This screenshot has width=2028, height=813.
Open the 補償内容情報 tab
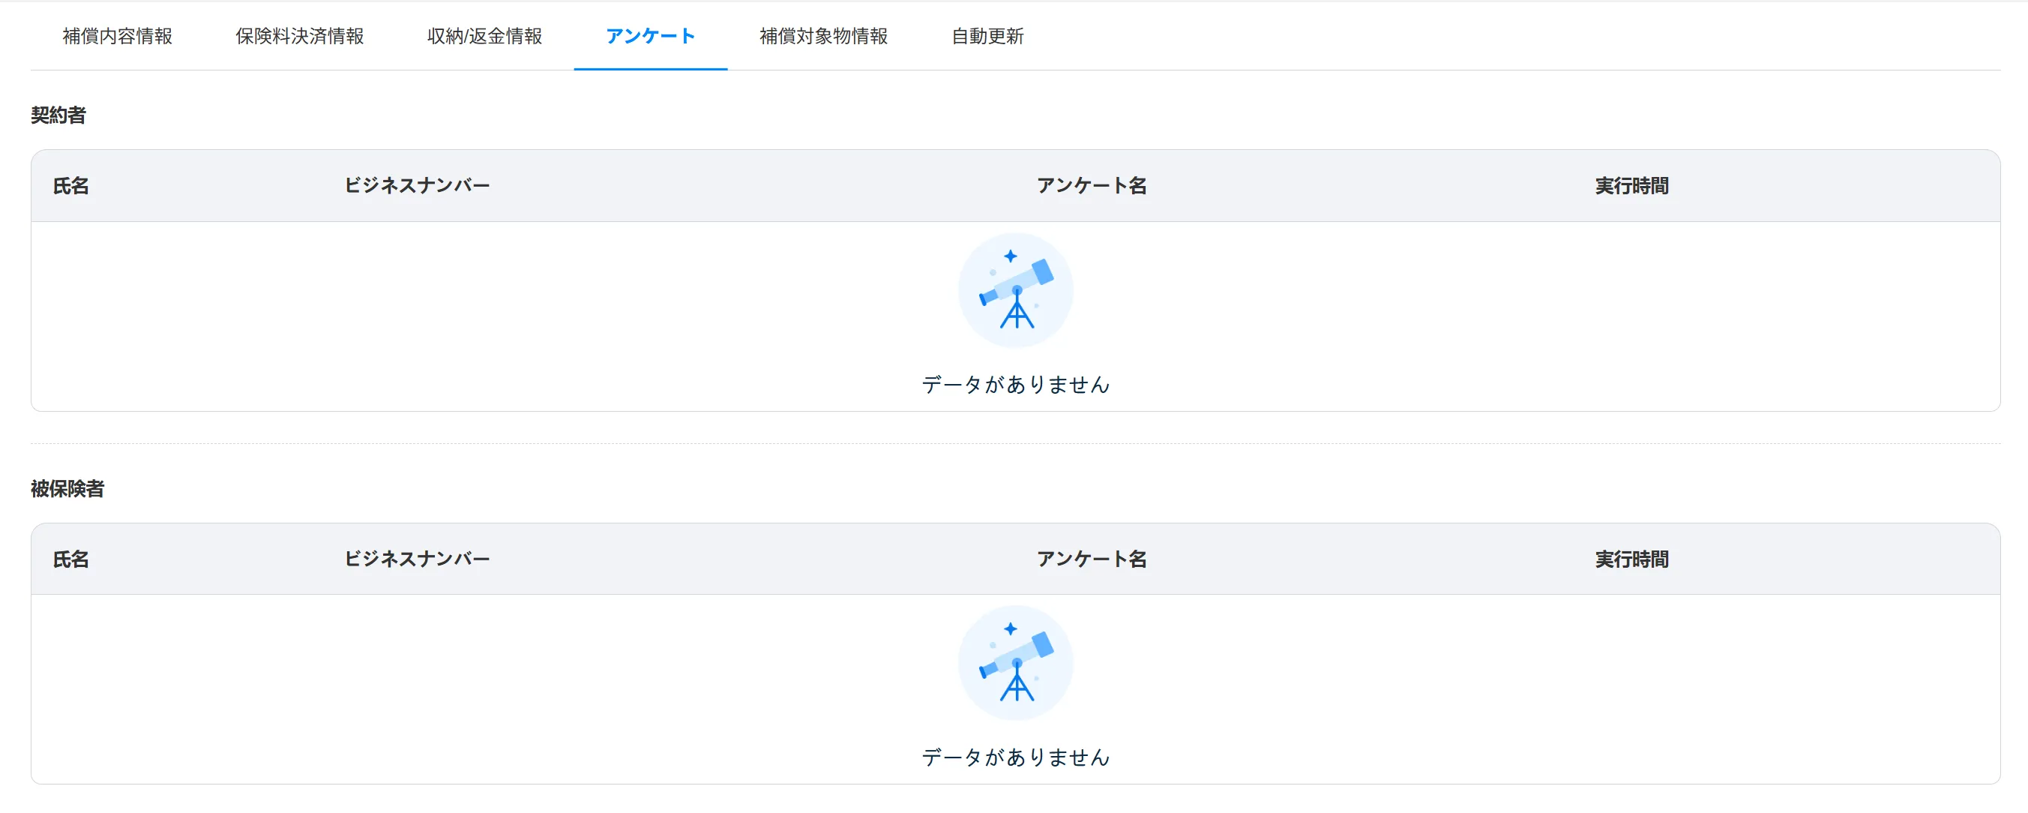117,36
